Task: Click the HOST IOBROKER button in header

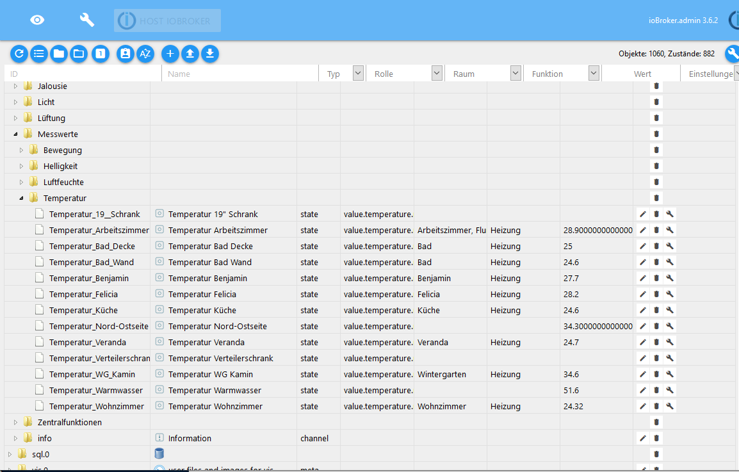Action: (x=167, y=20)
